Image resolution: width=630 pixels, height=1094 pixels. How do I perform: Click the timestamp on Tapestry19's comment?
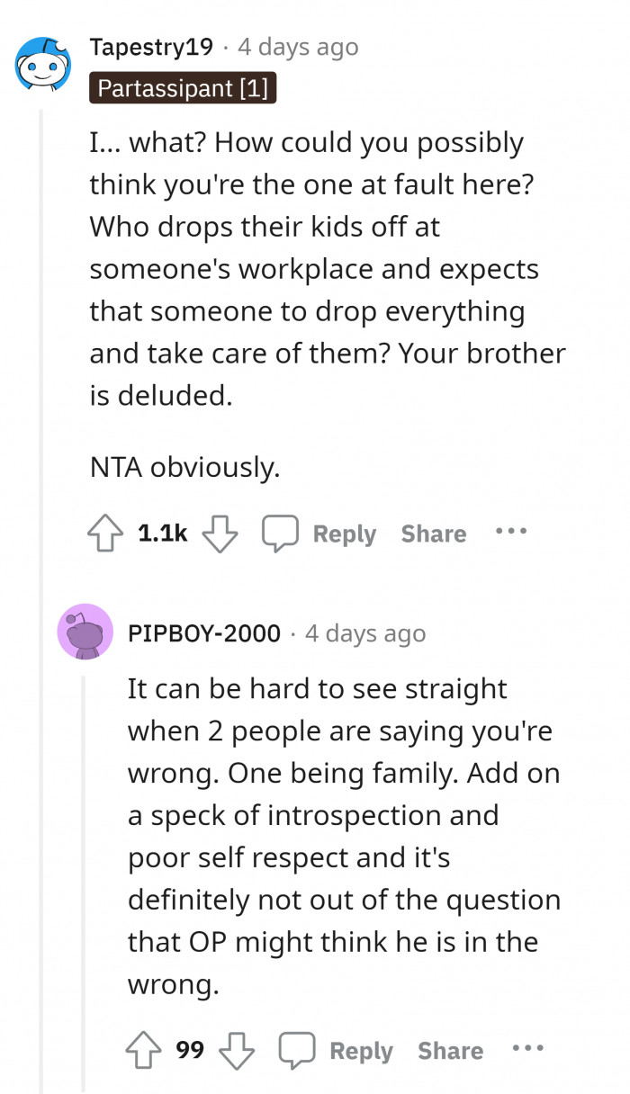[x=298, y=47]
